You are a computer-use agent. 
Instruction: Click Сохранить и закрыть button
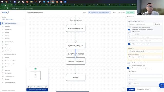(x=143, y=89)
